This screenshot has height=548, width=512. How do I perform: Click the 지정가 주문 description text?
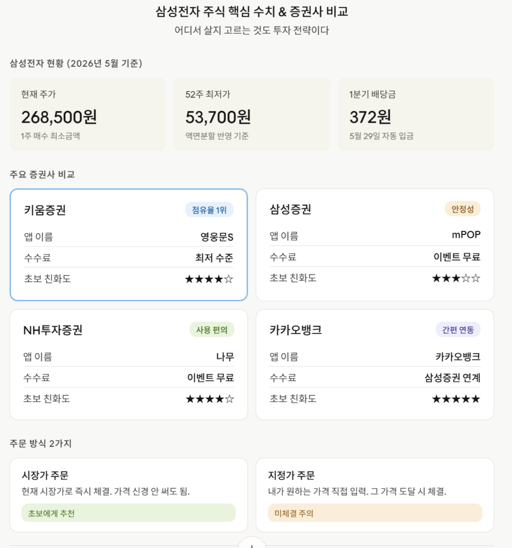(357, 491)
